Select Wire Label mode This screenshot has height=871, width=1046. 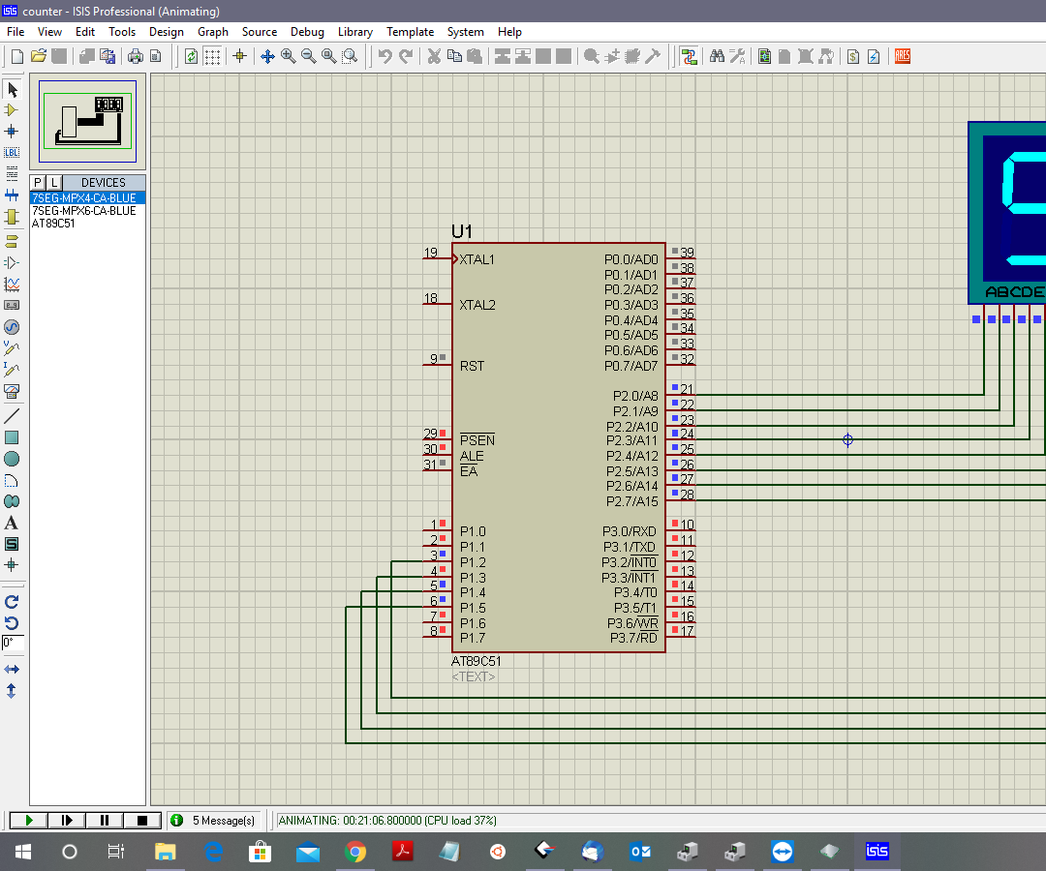point(12,153)
